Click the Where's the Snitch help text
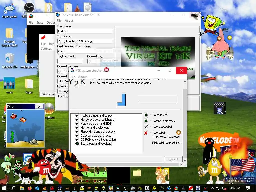 (240, 179)
